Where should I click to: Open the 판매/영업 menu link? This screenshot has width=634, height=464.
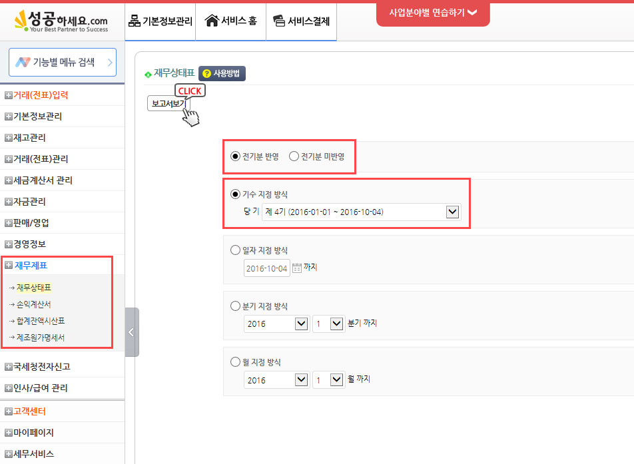31,223
